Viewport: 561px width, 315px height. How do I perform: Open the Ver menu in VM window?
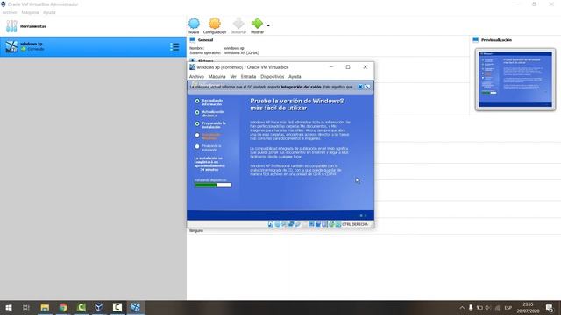233,76
